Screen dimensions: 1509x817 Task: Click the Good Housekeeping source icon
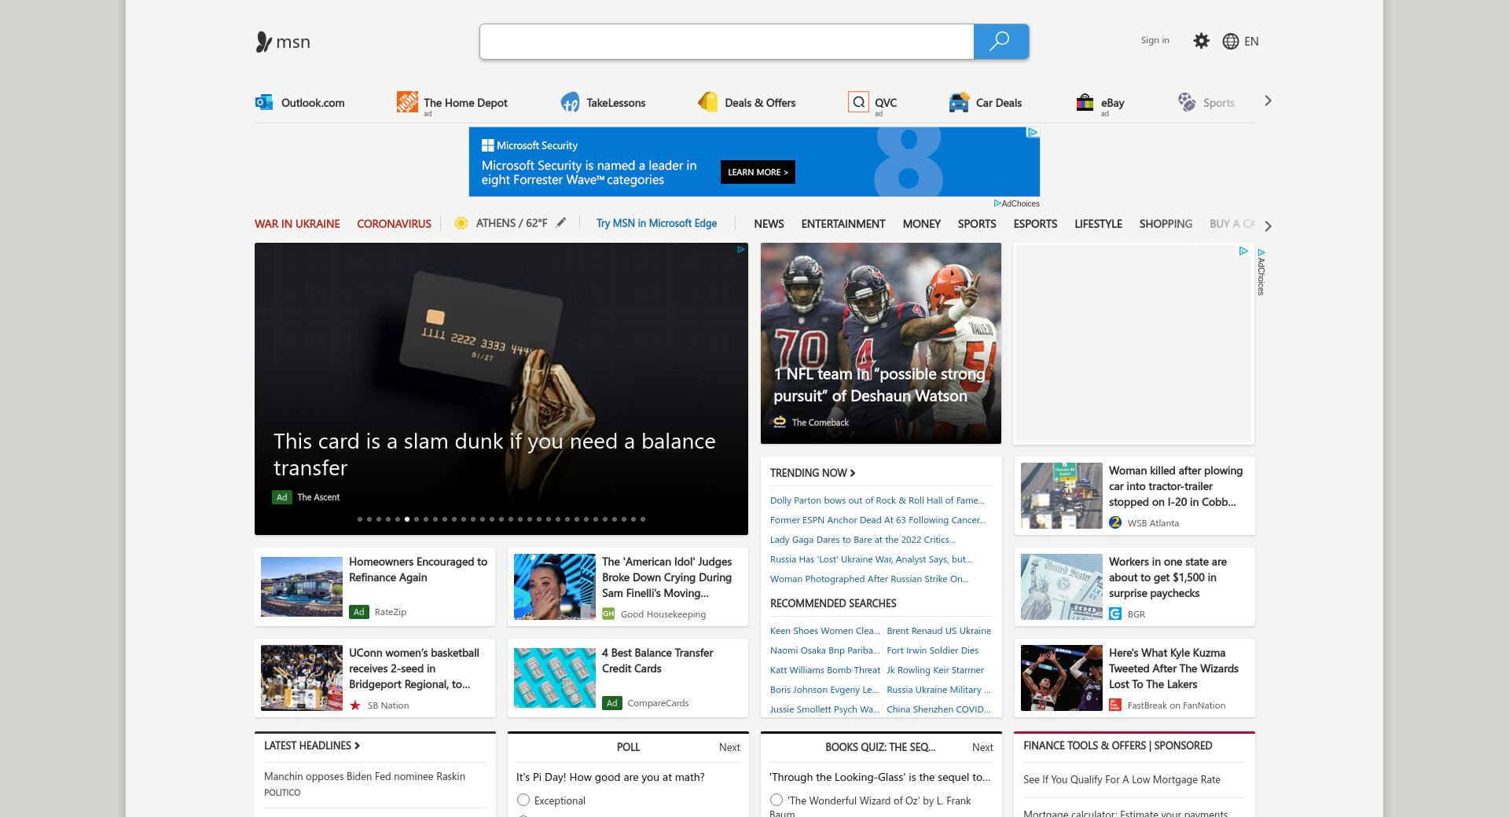[608, 614]
